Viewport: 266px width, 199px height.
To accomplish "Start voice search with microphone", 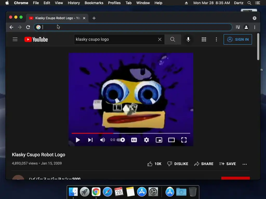I will [188, 39].
